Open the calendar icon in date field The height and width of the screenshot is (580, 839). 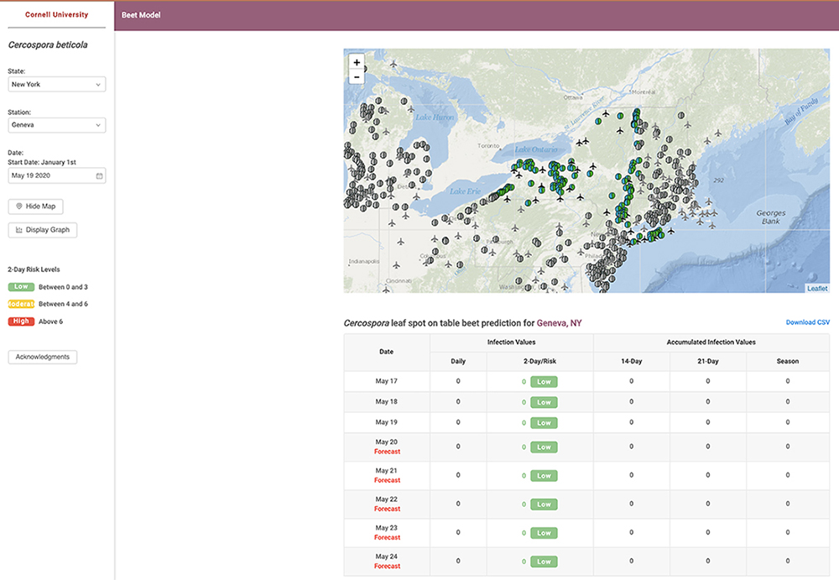click(99, 176)
